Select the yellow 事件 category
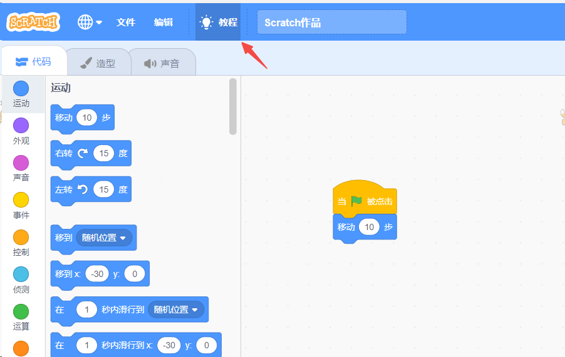The image size is (565, 357). [21, 206]
